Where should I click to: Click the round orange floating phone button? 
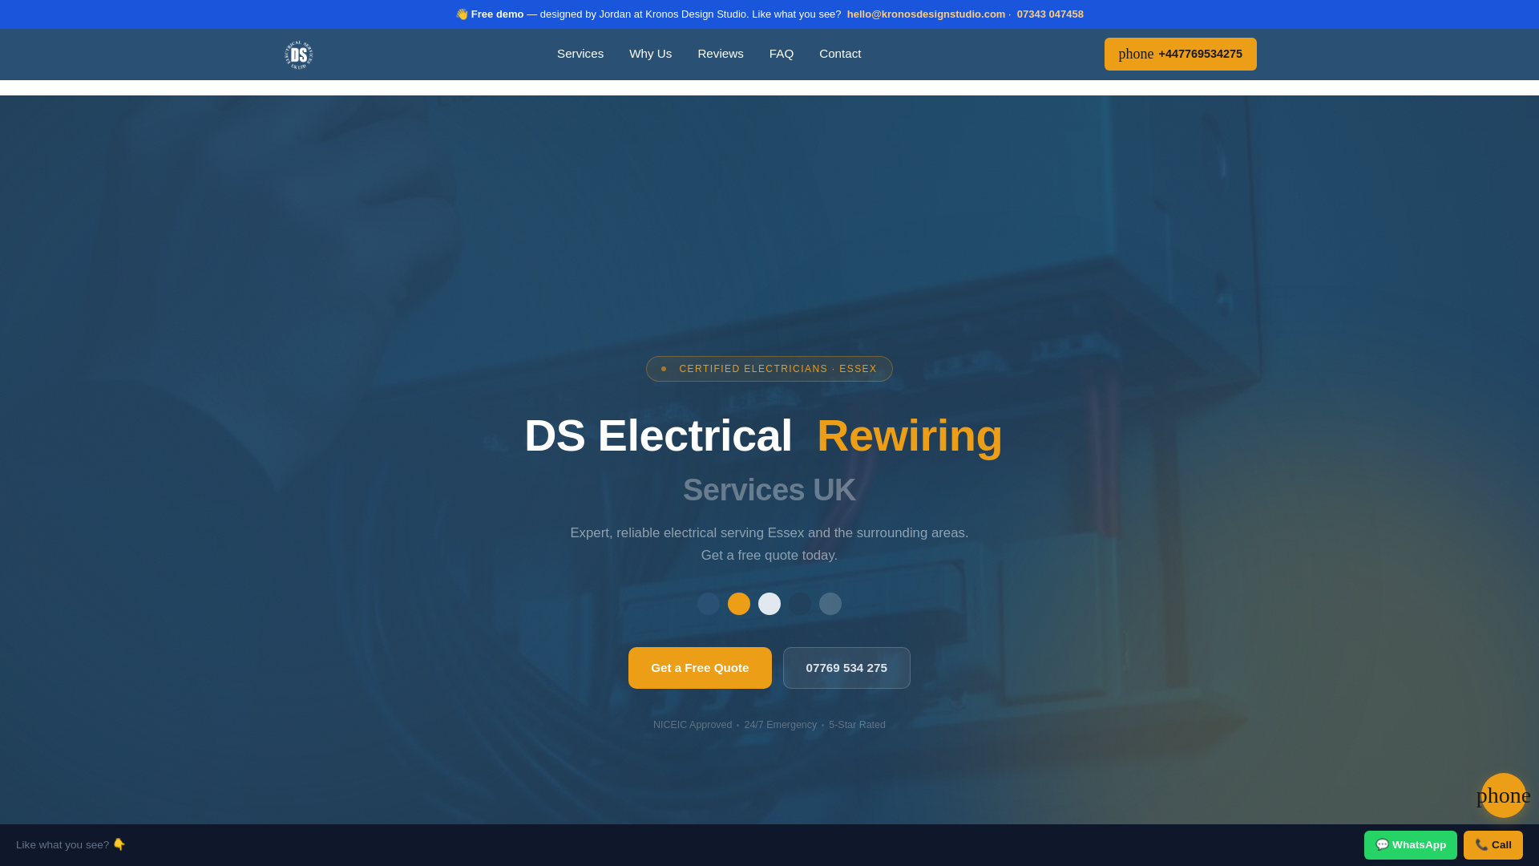[1503, 795]
